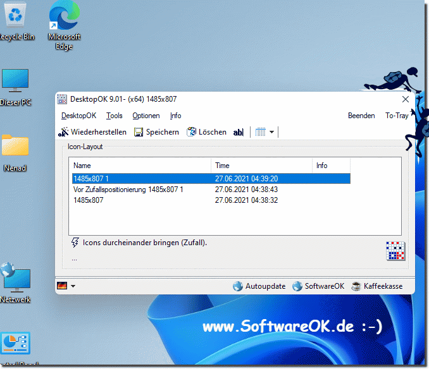
Task: Open the Info menu
Action: (176, 116)
